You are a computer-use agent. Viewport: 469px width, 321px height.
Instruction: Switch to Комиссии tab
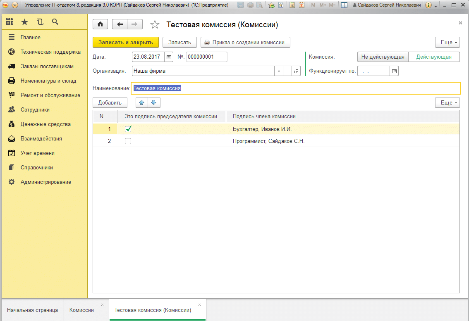coord(81,310)
